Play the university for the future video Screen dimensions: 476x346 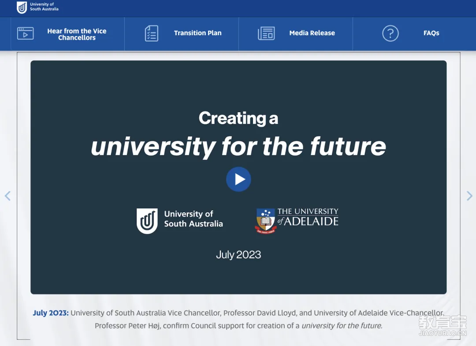click(x=238, y=179)
